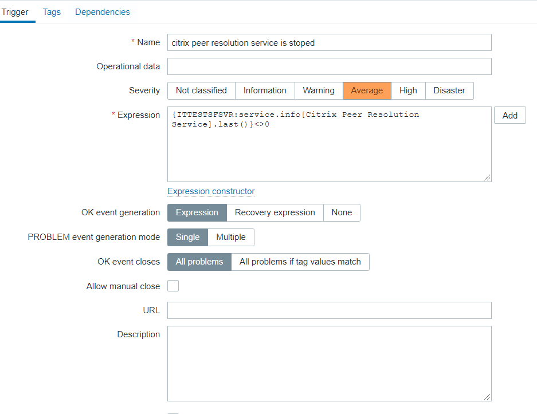Set severity to Not classified
Screen dimensions: 537x414
pyautogui.click(x=201, y=90)
